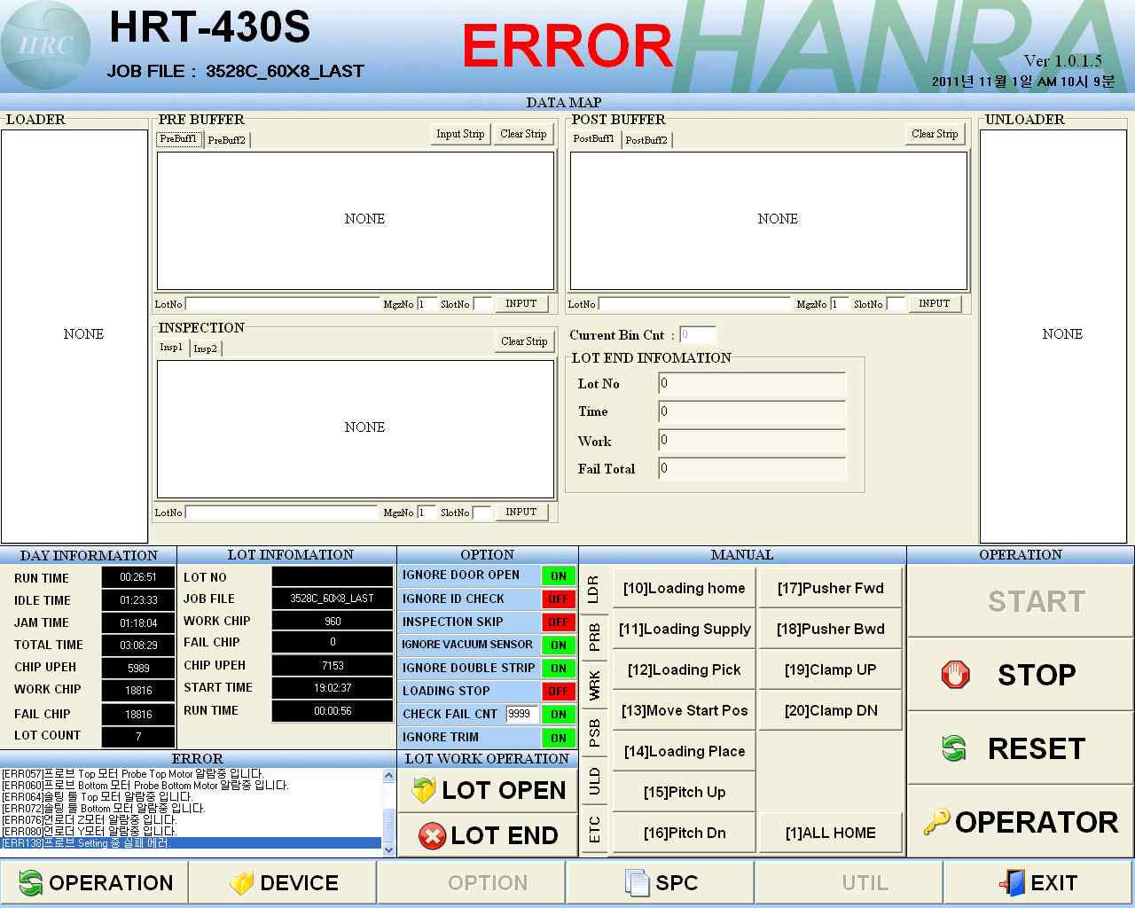Click the shield icon on LOT OPEN
The height and width of the screenshot is (908, 1135).
424,790
